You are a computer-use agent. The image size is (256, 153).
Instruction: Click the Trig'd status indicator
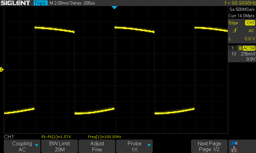click(41, 3)
